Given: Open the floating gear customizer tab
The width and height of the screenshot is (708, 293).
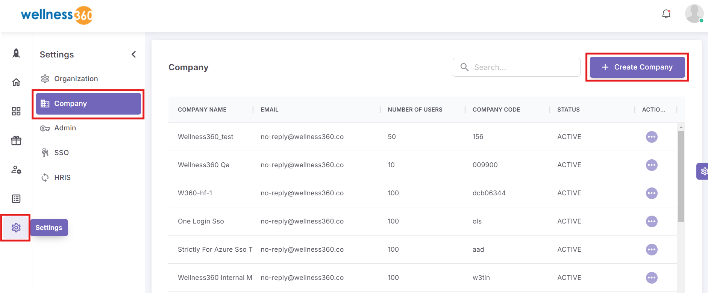Looking at the screenshot, I should point(702,171).
